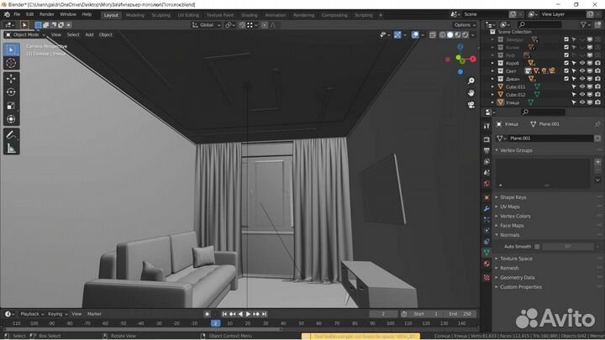
Task: Open the Texture properties checker tab
Action: pos(487,278)
